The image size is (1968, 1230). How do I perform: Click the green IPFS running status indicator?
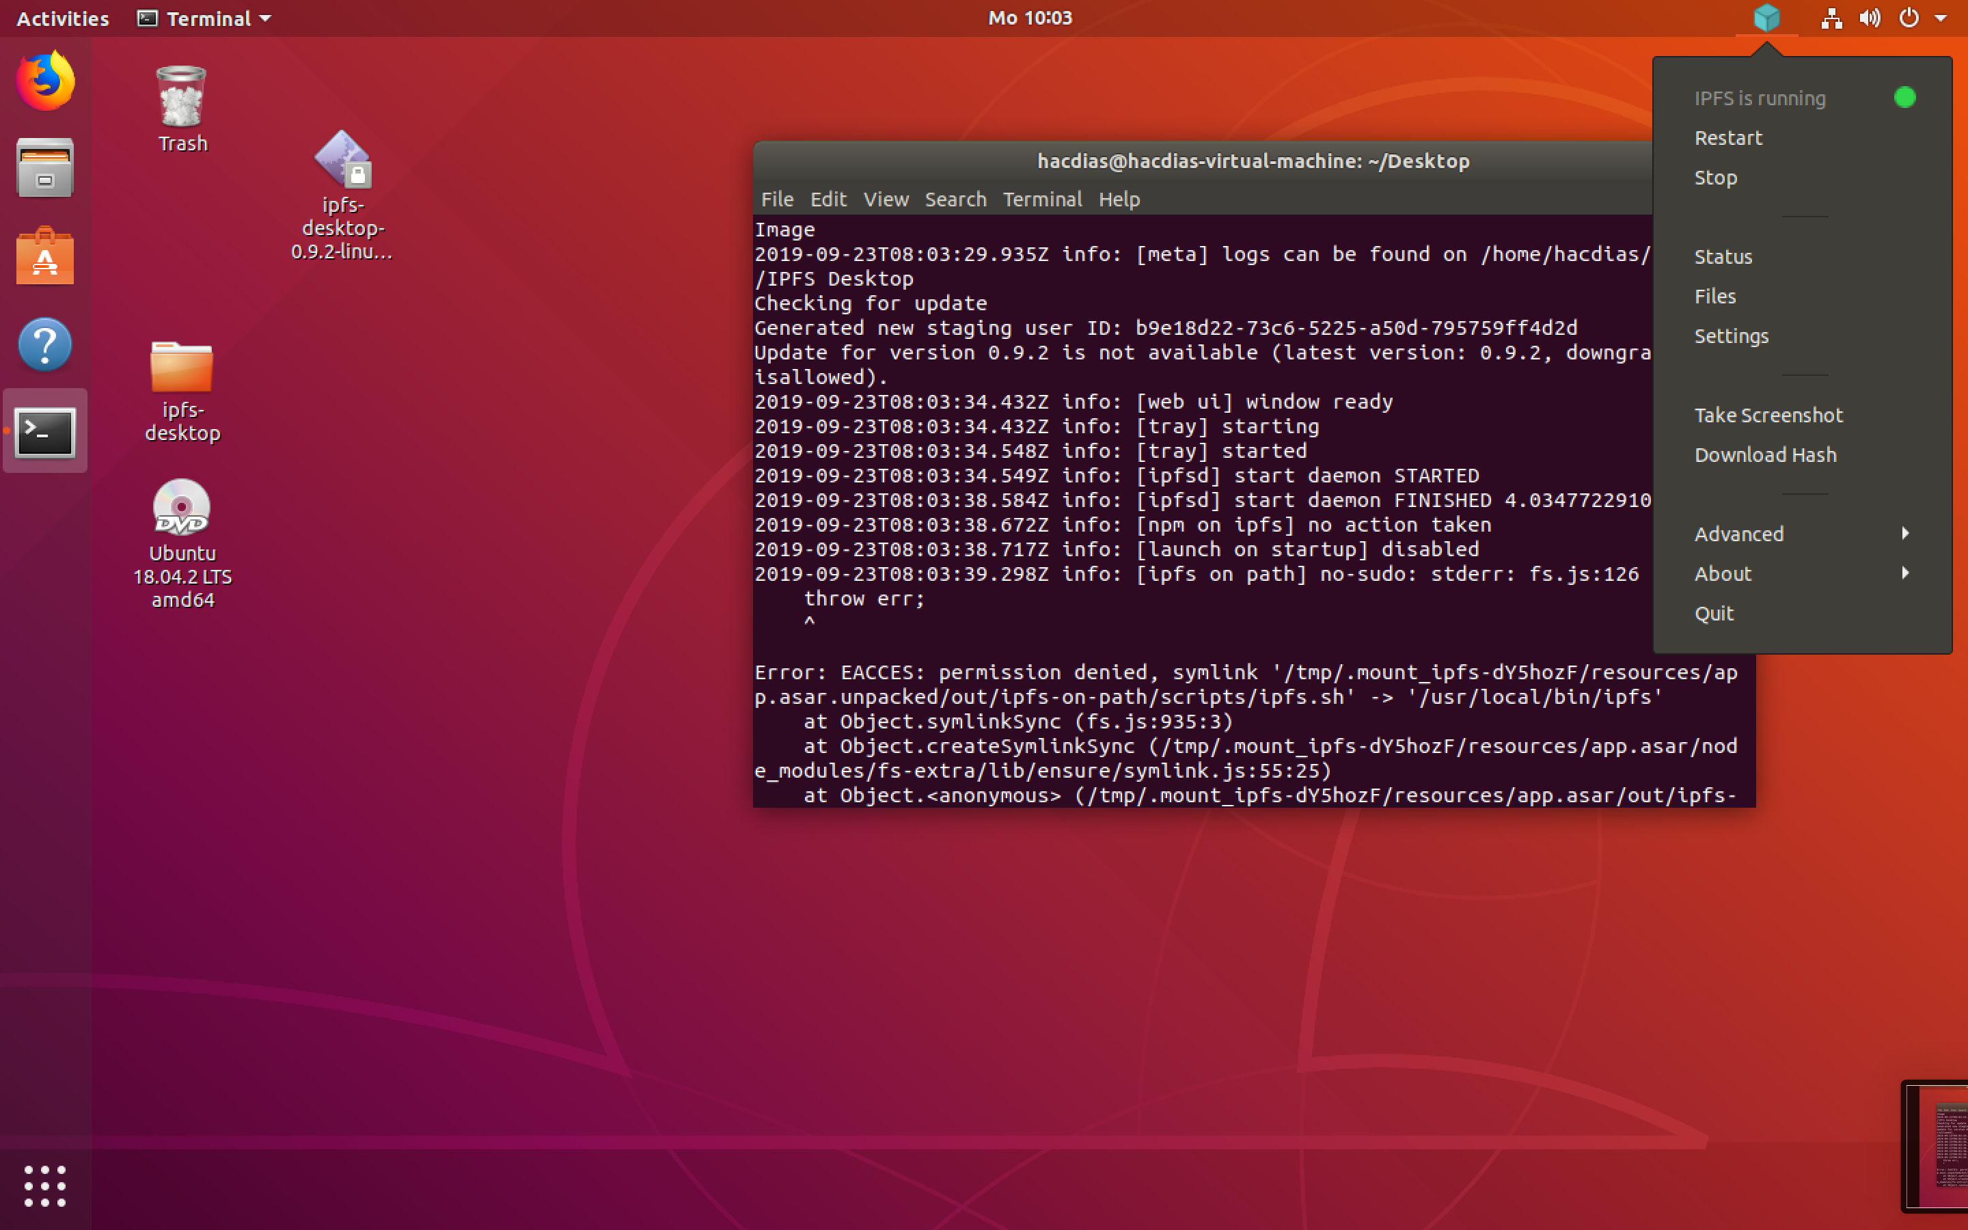(1906, 98)
